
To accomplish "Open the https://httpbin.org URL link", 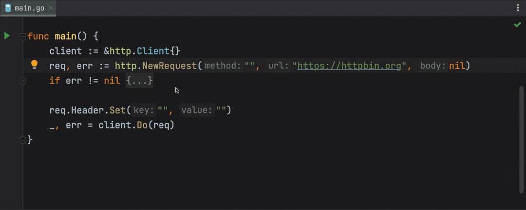I will [349, 66].
